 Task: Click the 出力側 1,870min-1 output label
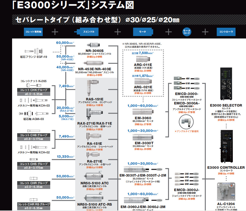coord(143,76)
